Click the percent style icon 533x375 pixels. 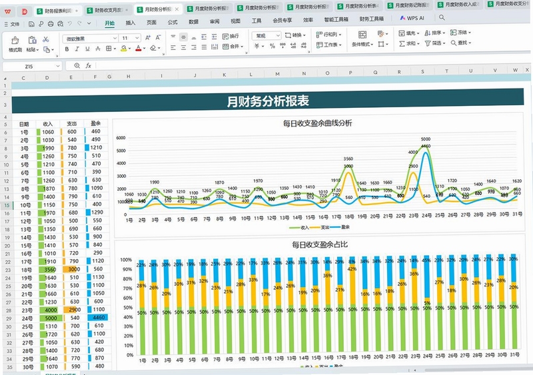272,46
